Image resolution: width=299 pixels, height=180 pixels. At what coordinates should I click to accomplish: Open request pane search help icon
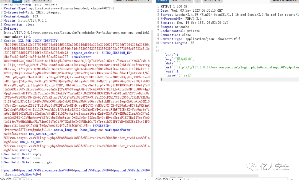(x=2, y=179)
